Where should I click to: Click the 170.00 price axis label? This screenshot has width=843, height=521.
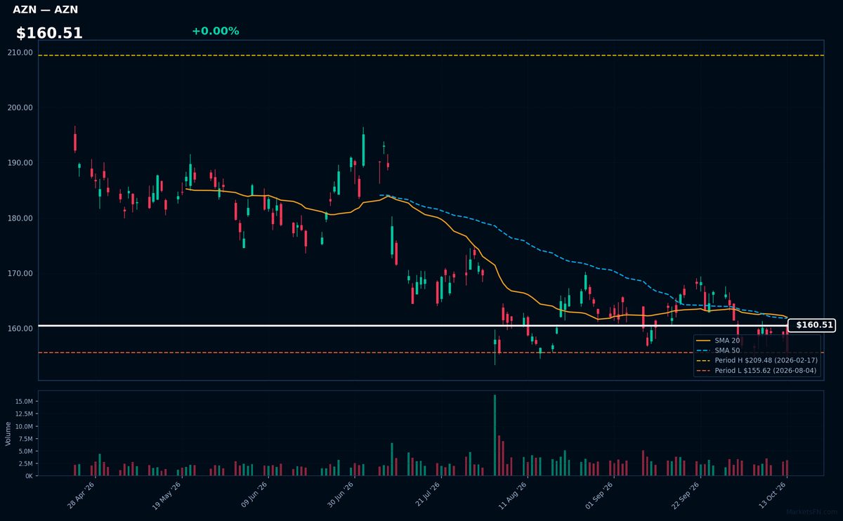click(20, 273)
